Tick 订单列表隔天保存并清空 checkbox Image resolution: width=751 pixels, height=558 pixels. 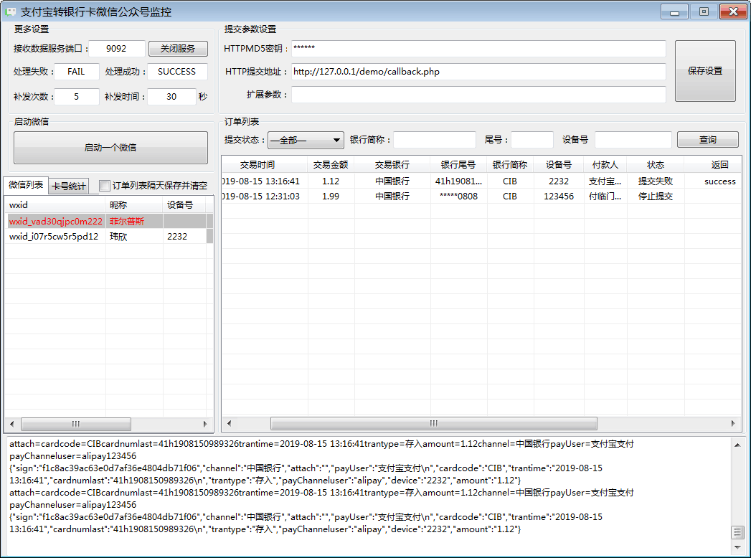[x=105, y=186]
